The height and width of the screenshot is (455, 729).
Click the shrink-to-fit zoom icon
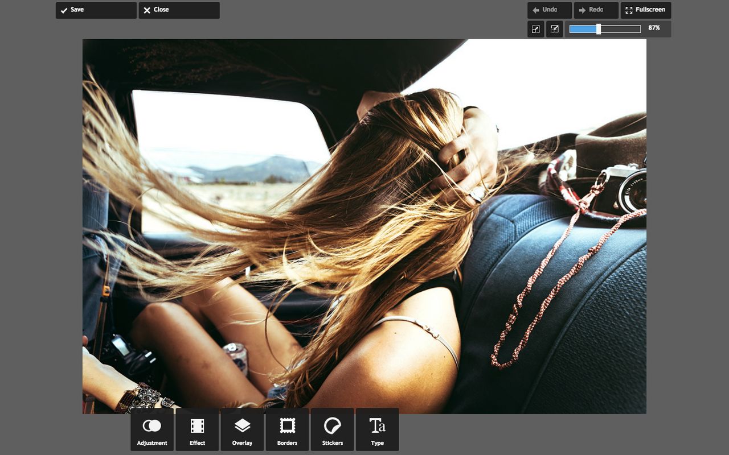(554, 29)
